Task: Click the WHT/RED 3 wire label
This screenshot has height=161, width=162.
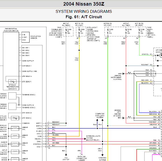Action: [x=154, y=151]
